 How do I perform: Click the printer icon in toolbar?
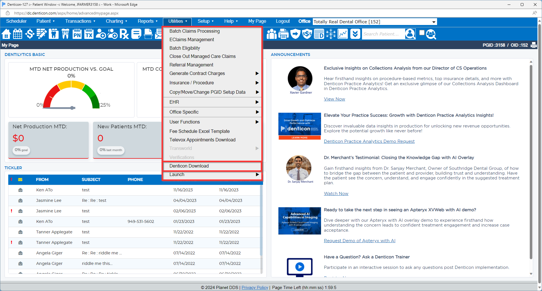click(x=284, y=34)
